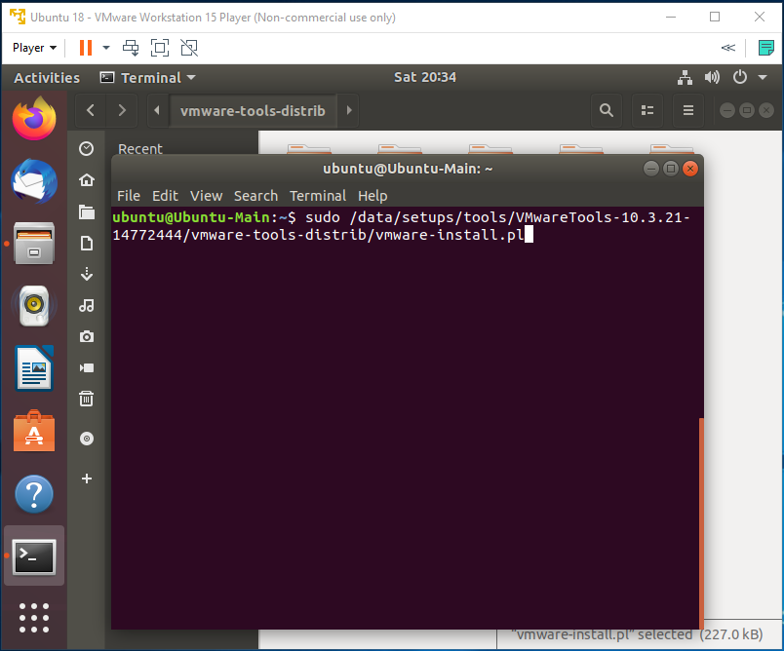
Task: Click the terminal's orange scrollbar
Action: [x=701, y=522]
